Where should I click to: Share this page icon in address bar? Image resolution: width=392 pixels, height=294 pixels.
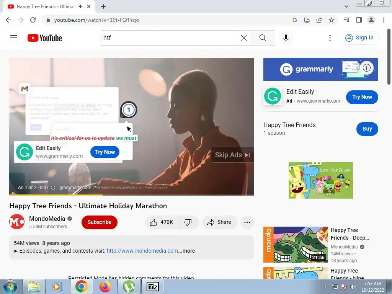click(x=319, y=20)
